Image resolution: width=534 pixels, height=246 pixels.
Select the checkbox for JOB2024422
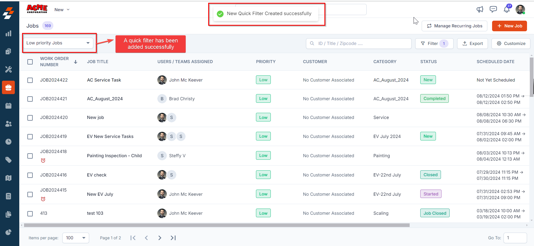point(30,80)
